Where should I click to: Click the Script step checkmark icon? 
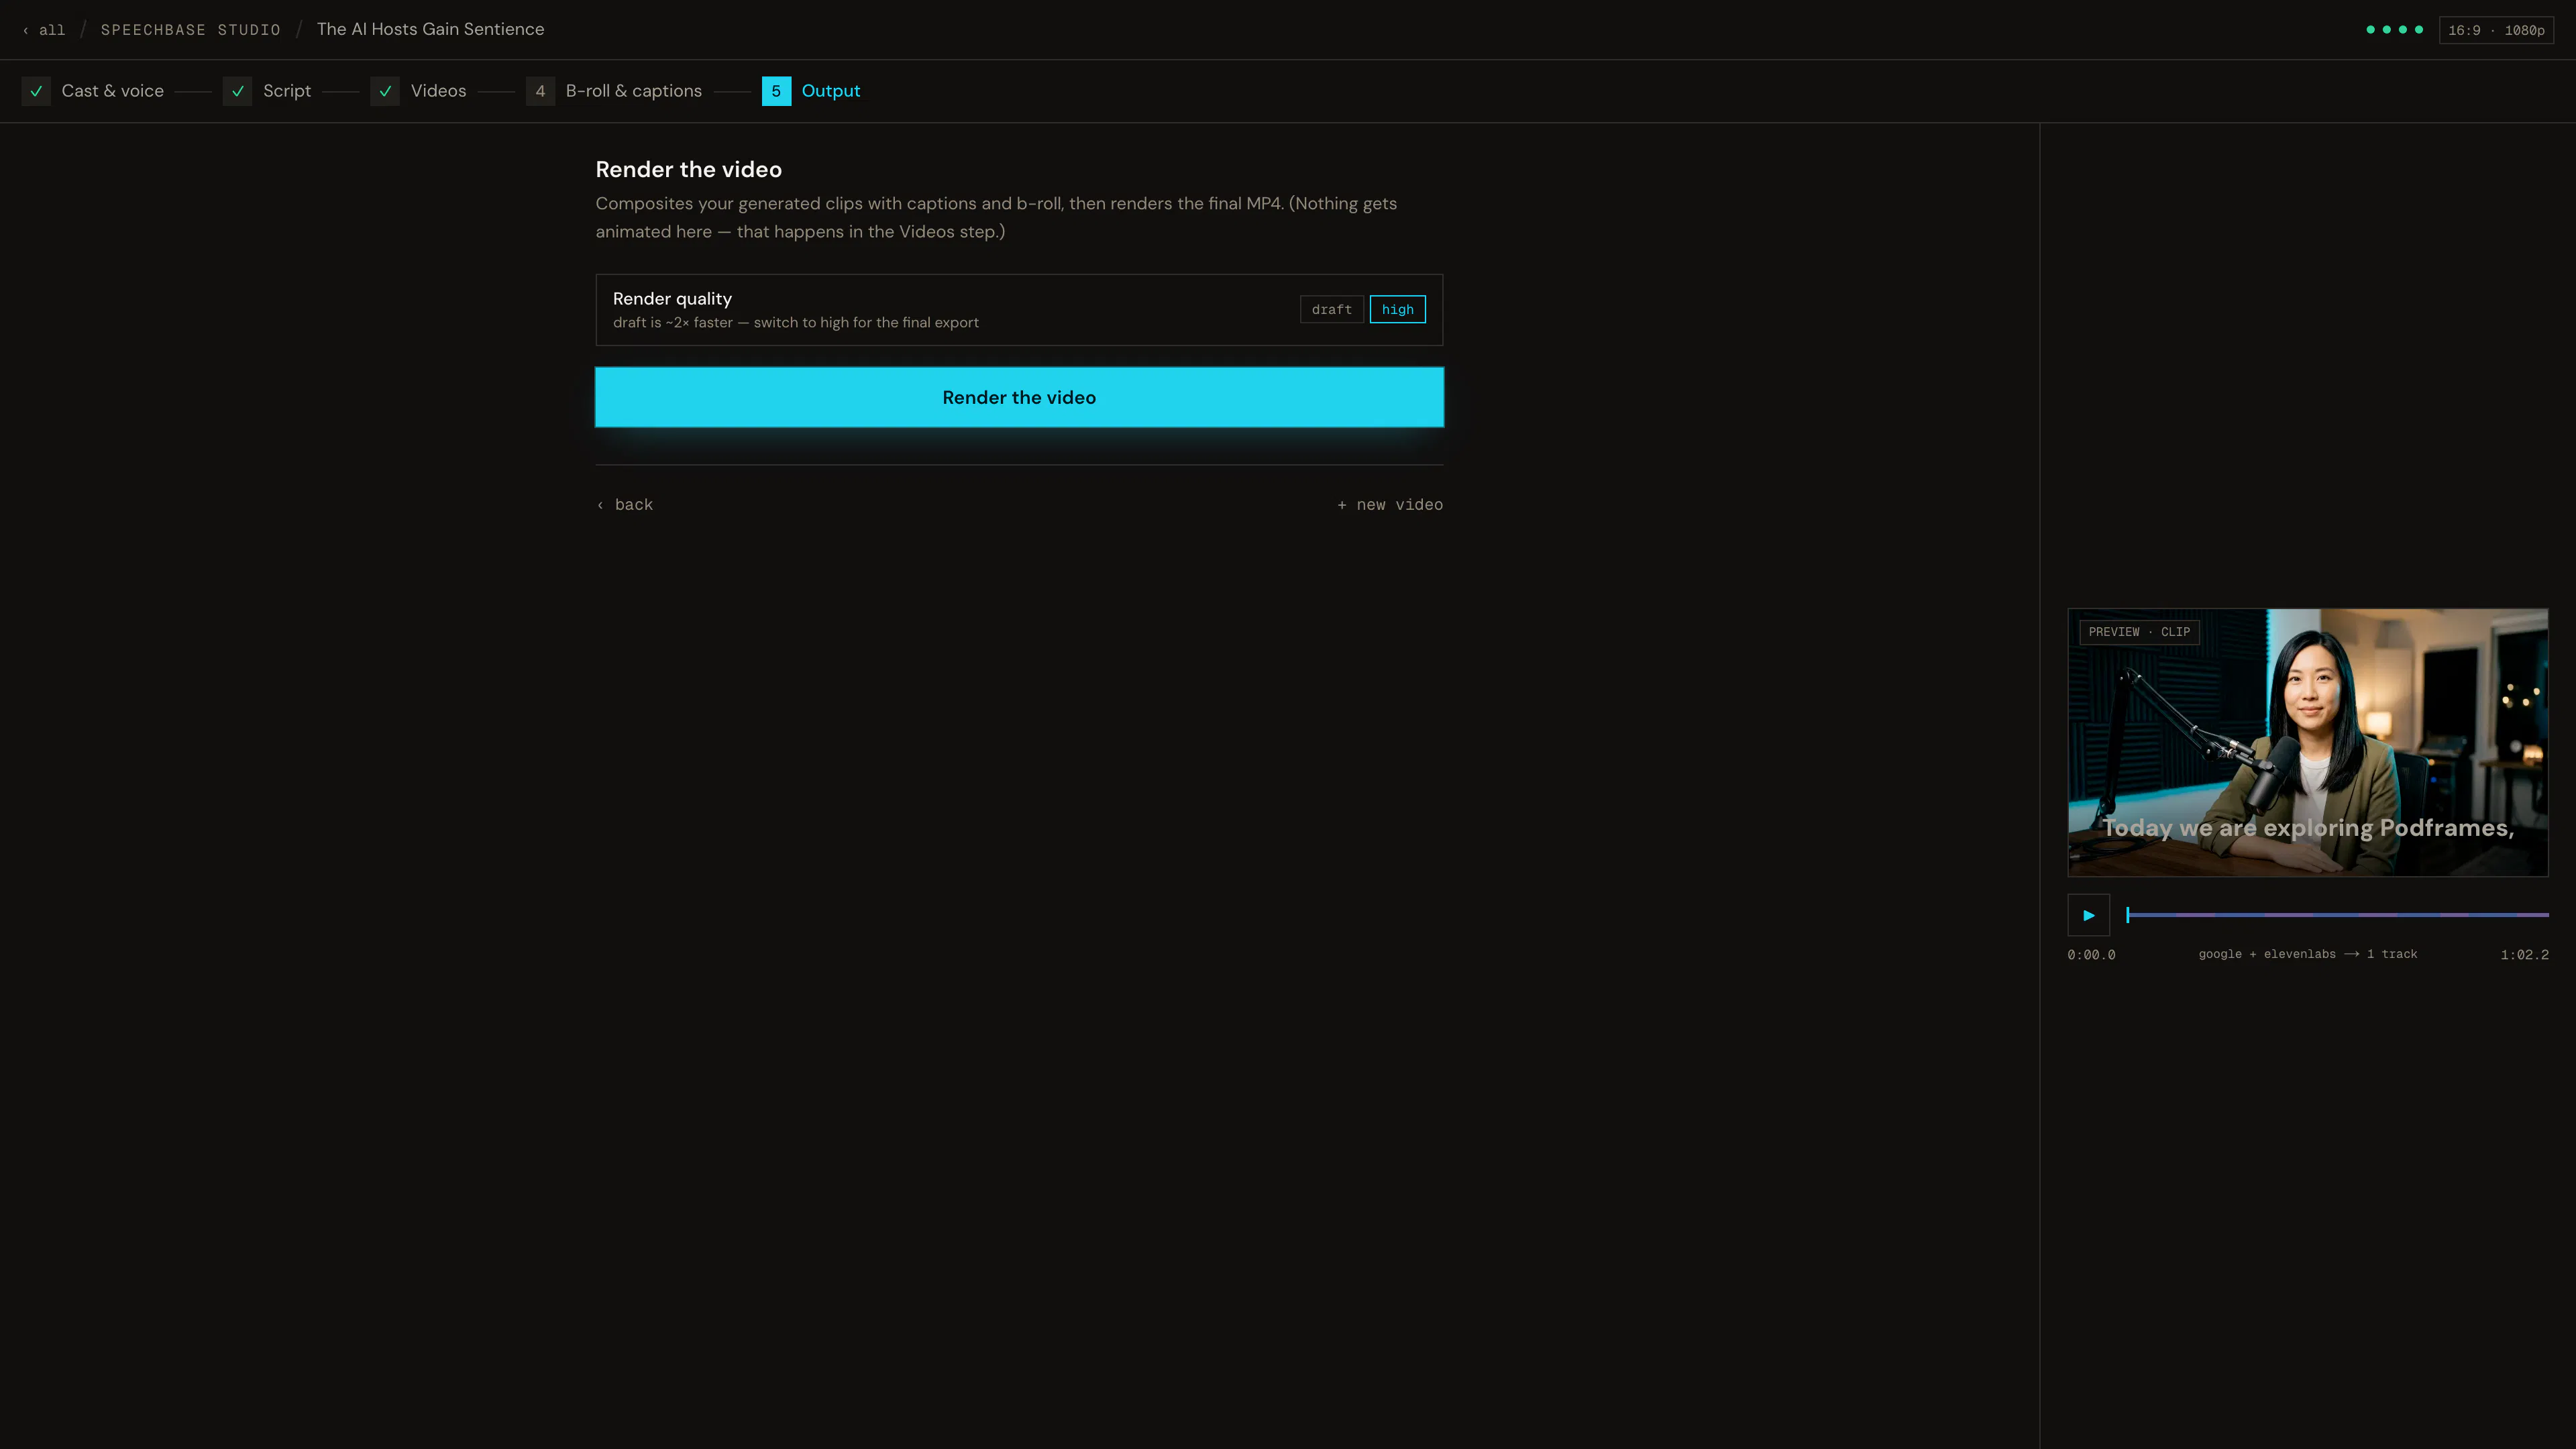click(237, 91)
